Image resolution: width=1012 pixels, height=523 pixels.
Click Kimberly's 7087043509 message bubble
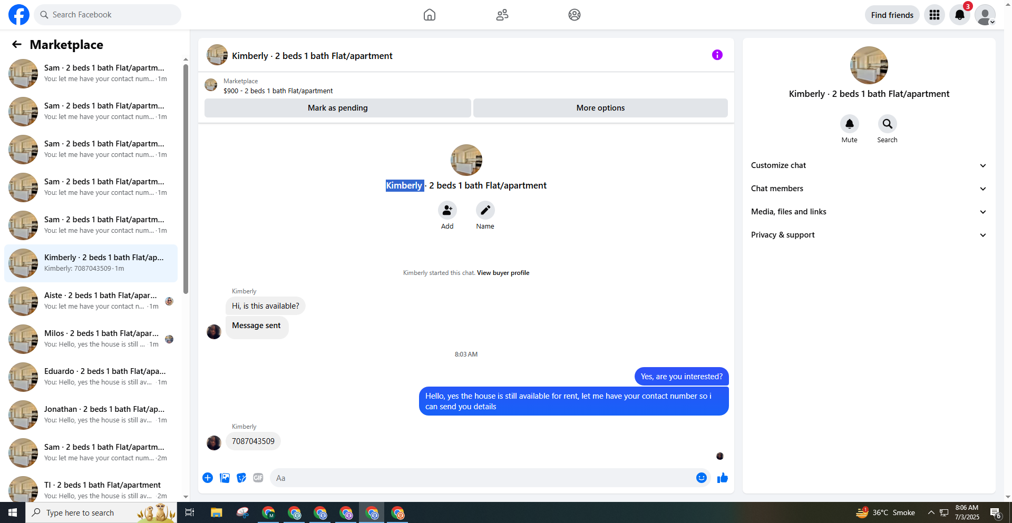pyautogui.click(x=253, y=441)
